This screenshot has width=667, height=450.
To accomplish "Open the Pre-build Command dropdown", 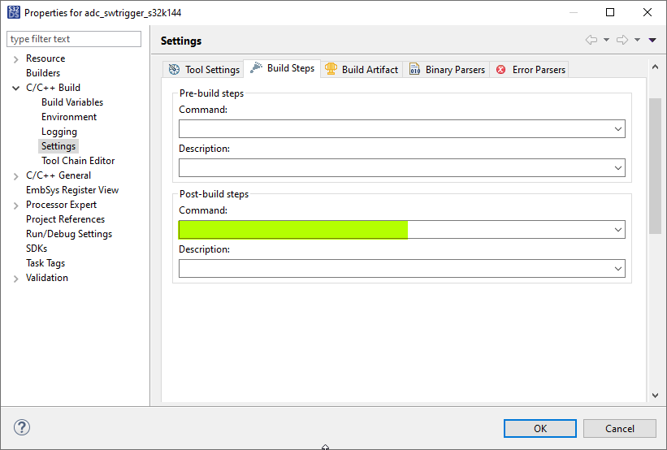I will (618, 128).
